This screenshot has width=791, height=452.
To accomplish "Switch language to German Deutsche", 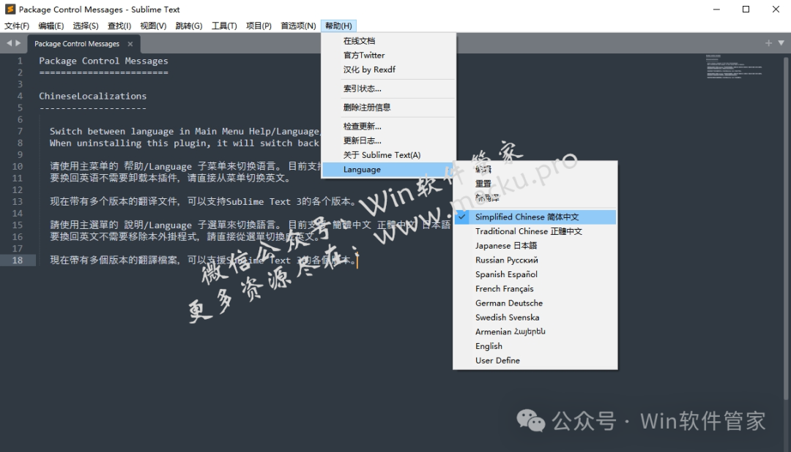I will [x=535, y=304].
